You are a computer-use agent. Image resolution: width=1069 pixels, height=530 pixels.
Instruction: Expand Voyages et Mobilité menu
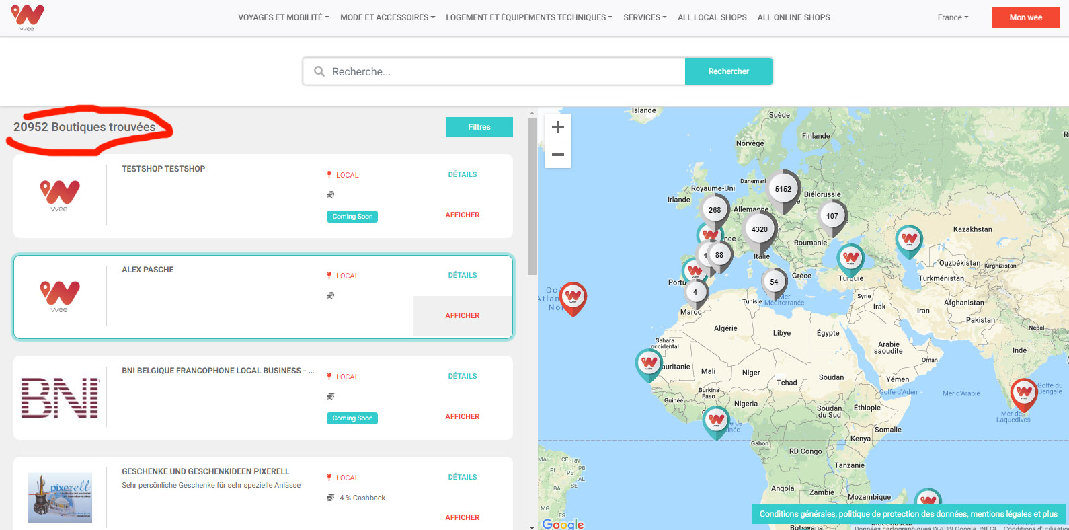pos(283,17)
